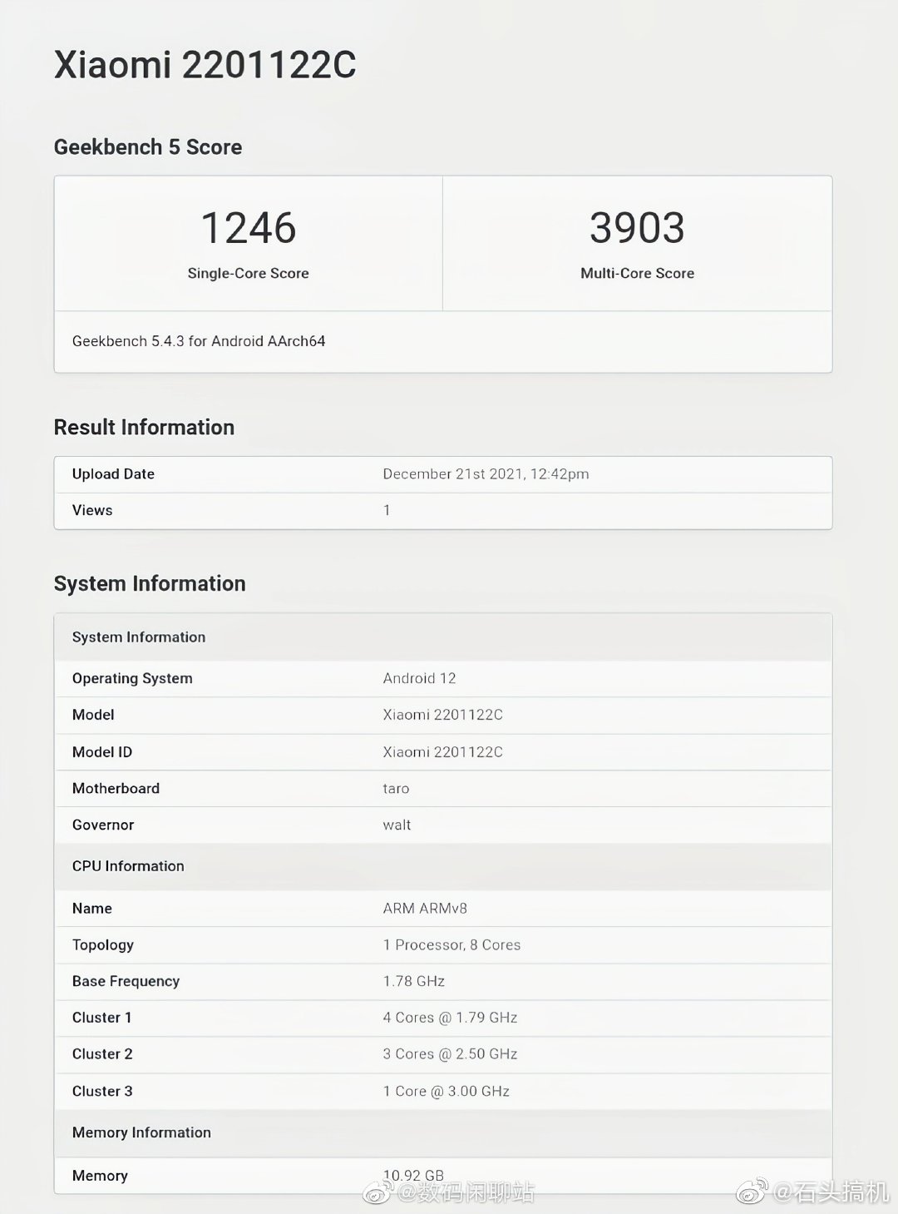The height and width of the screenshot is (1214, 898).
Task: Select the 1.78 GHz base frequency value
Action: coord(413,982)
